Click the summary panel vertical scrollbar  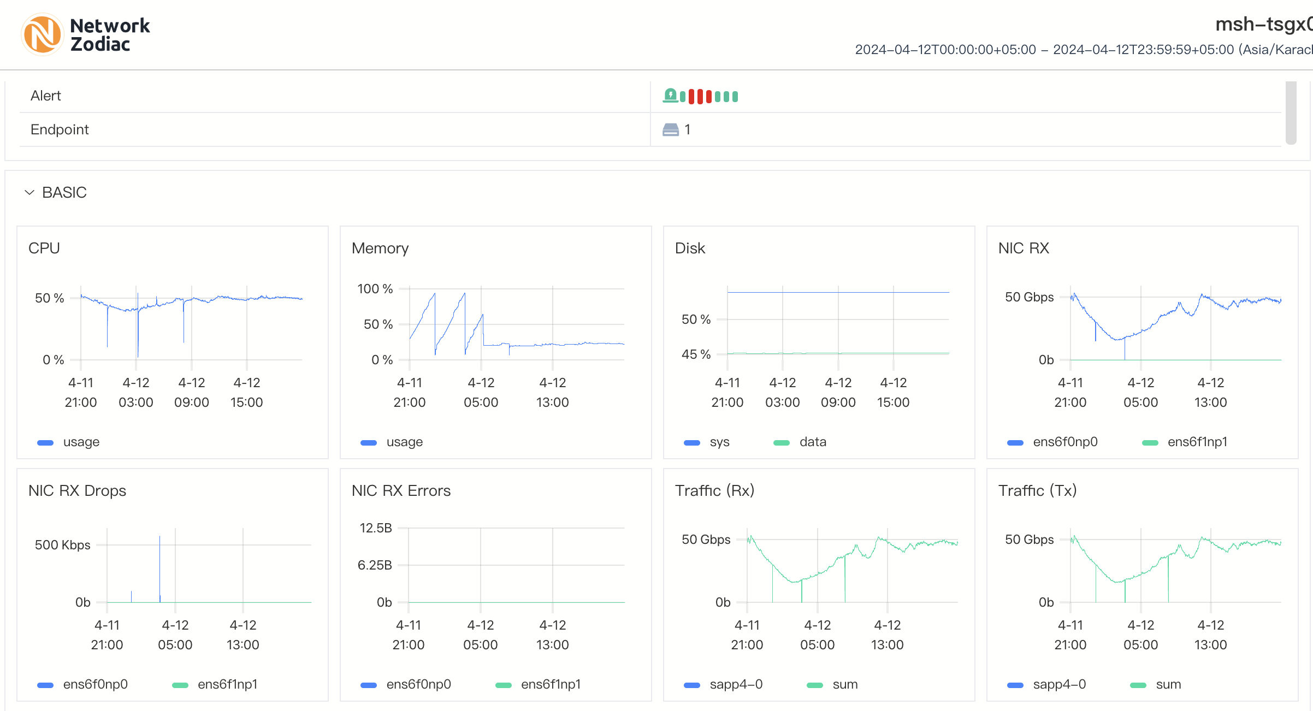(x=1291, y=112)
